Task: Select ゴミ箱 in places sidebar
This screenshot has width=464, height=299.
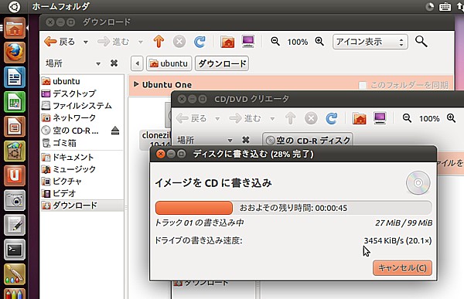Action: tap(82, 143)
